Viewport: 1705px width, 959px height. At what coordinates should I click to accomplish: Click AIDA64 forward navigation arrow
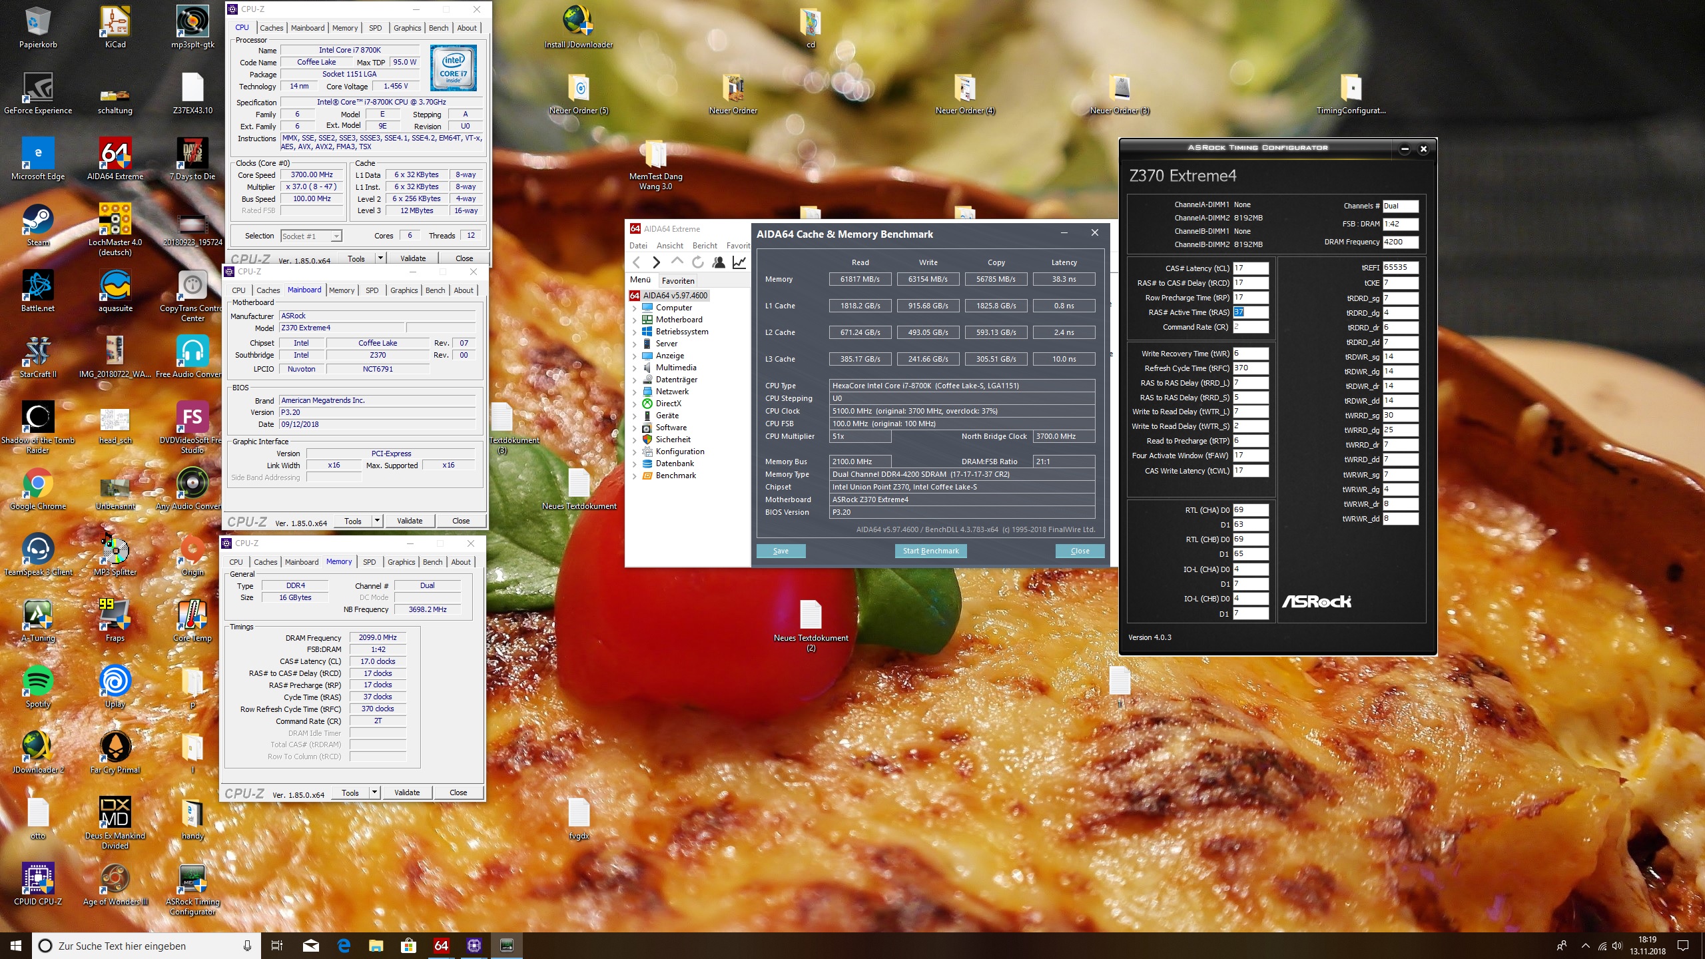click(x=656, y=262)
